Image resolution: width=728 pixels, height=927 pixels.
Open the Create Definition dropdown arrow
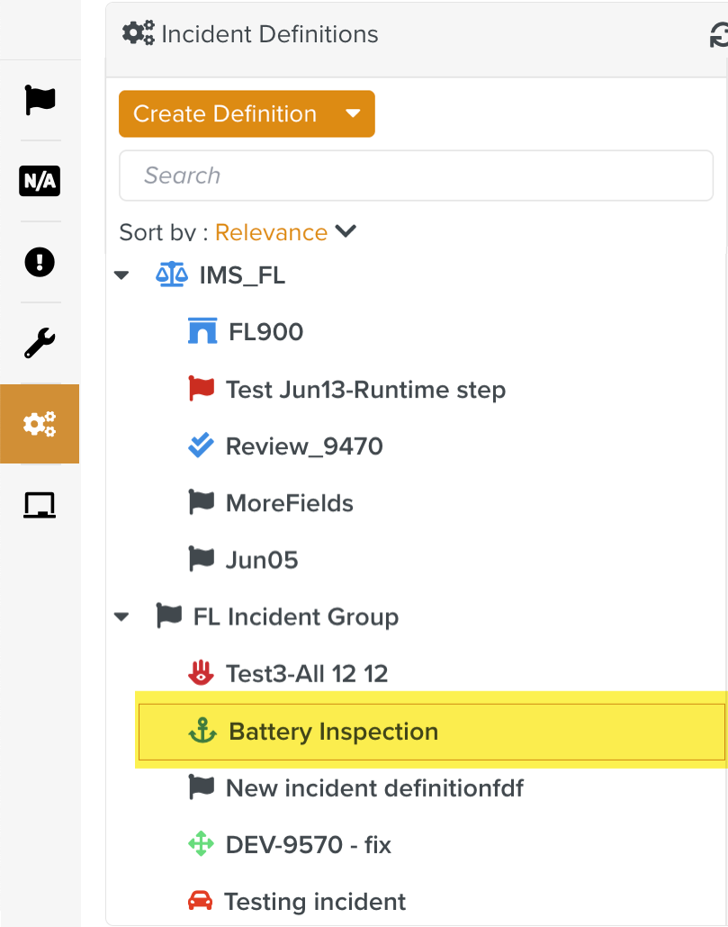tap(353, 113)
